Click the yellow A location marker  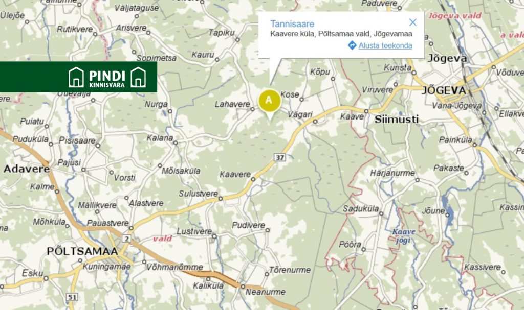(269, 101)
